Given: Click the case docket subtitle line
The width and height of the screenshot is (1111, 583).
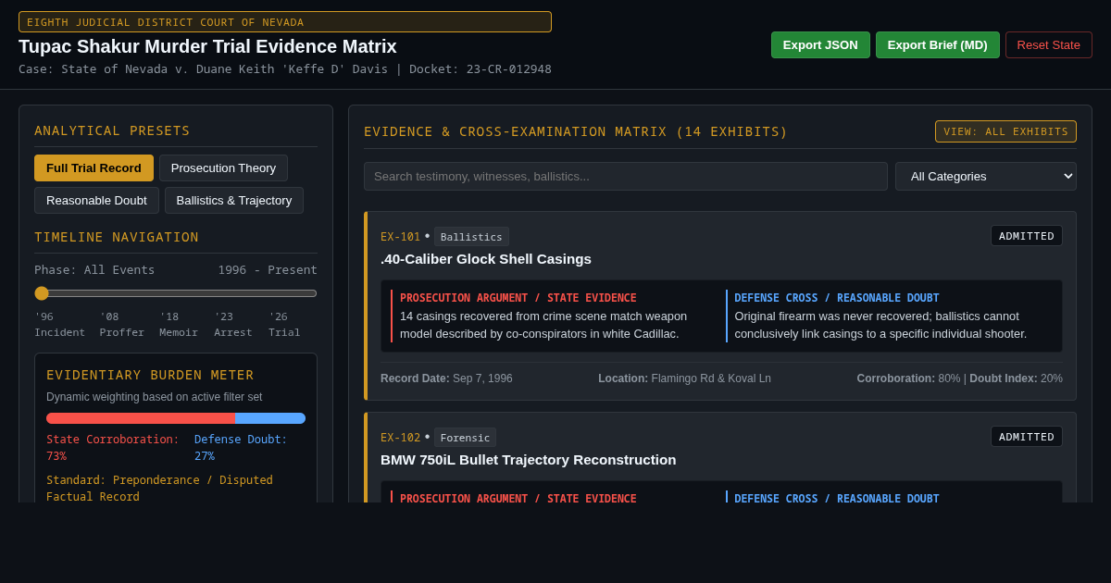Looking at the screenshot, I should [285, 69].
